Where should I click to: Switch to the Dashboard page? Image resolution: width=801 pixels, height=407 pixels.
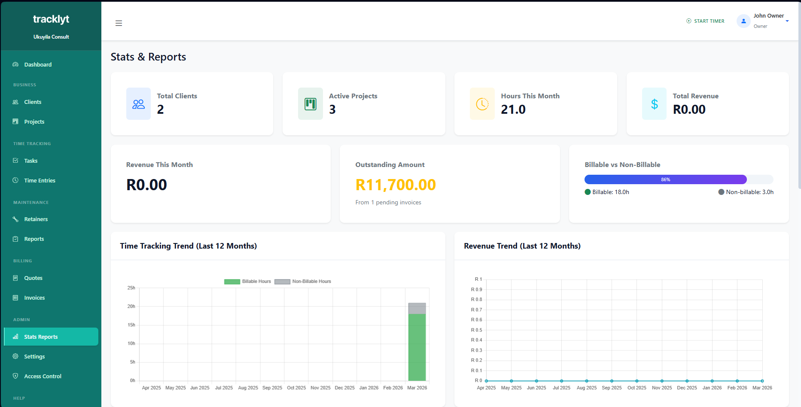[38, 64]
